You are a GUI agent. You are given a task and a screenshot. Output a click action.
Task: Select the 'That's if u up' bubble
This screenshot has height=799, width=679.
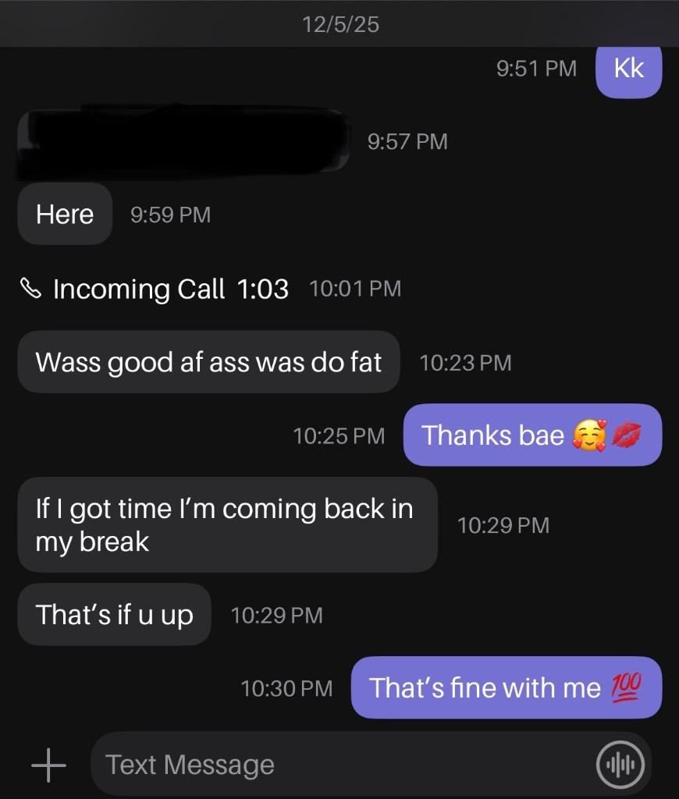click(114, 615)
